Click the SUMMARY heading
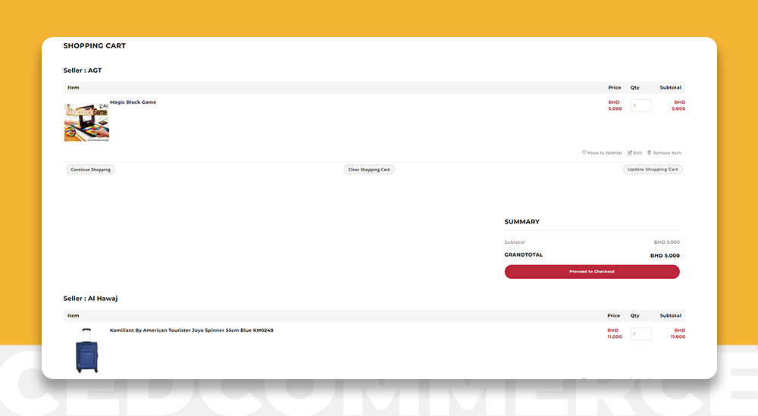The image size is (758, 416). (522, 221)
